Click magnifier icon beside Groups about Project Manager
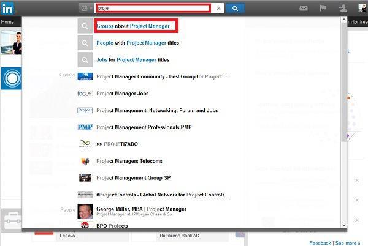The height and width of the screenshot is (246, 368). pyautogui.click(x=85, y=26)
